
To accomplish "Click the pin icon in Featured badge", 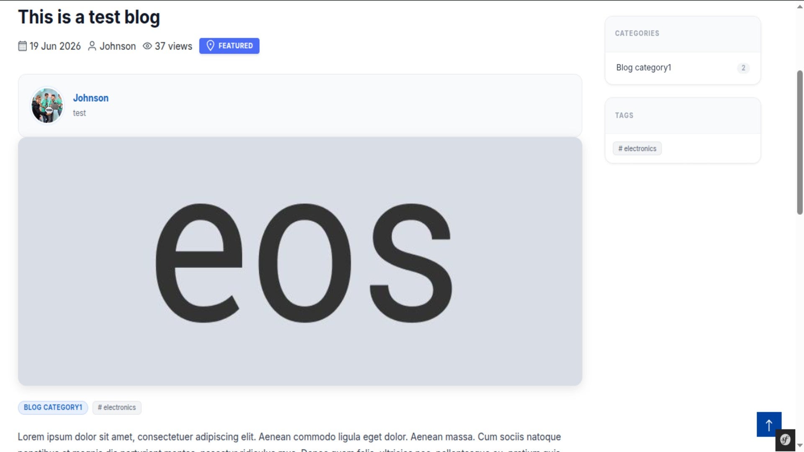I will click(x=211, y=46).
